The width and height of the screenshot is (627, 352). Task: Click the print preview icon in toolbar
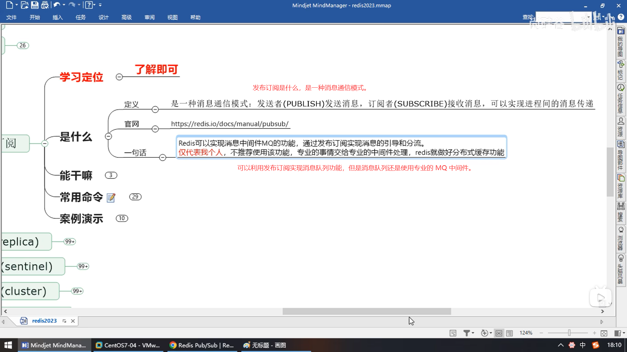pos(45,5)
